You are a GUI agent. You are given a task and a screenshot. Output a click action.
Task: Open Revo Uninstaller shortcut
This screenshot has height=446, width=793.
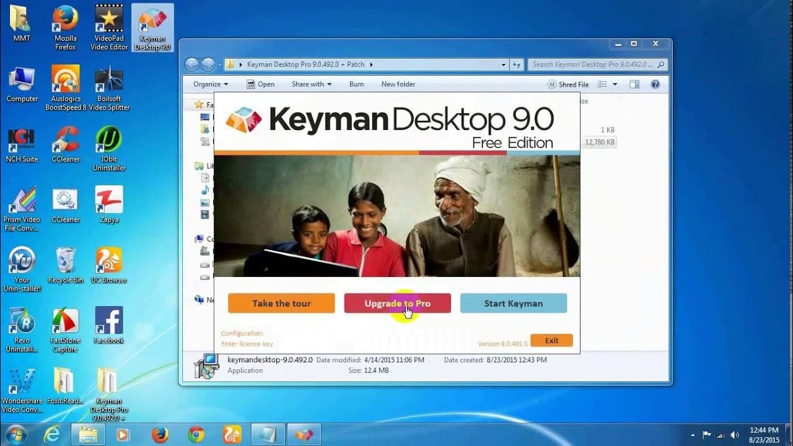point(22,330)
